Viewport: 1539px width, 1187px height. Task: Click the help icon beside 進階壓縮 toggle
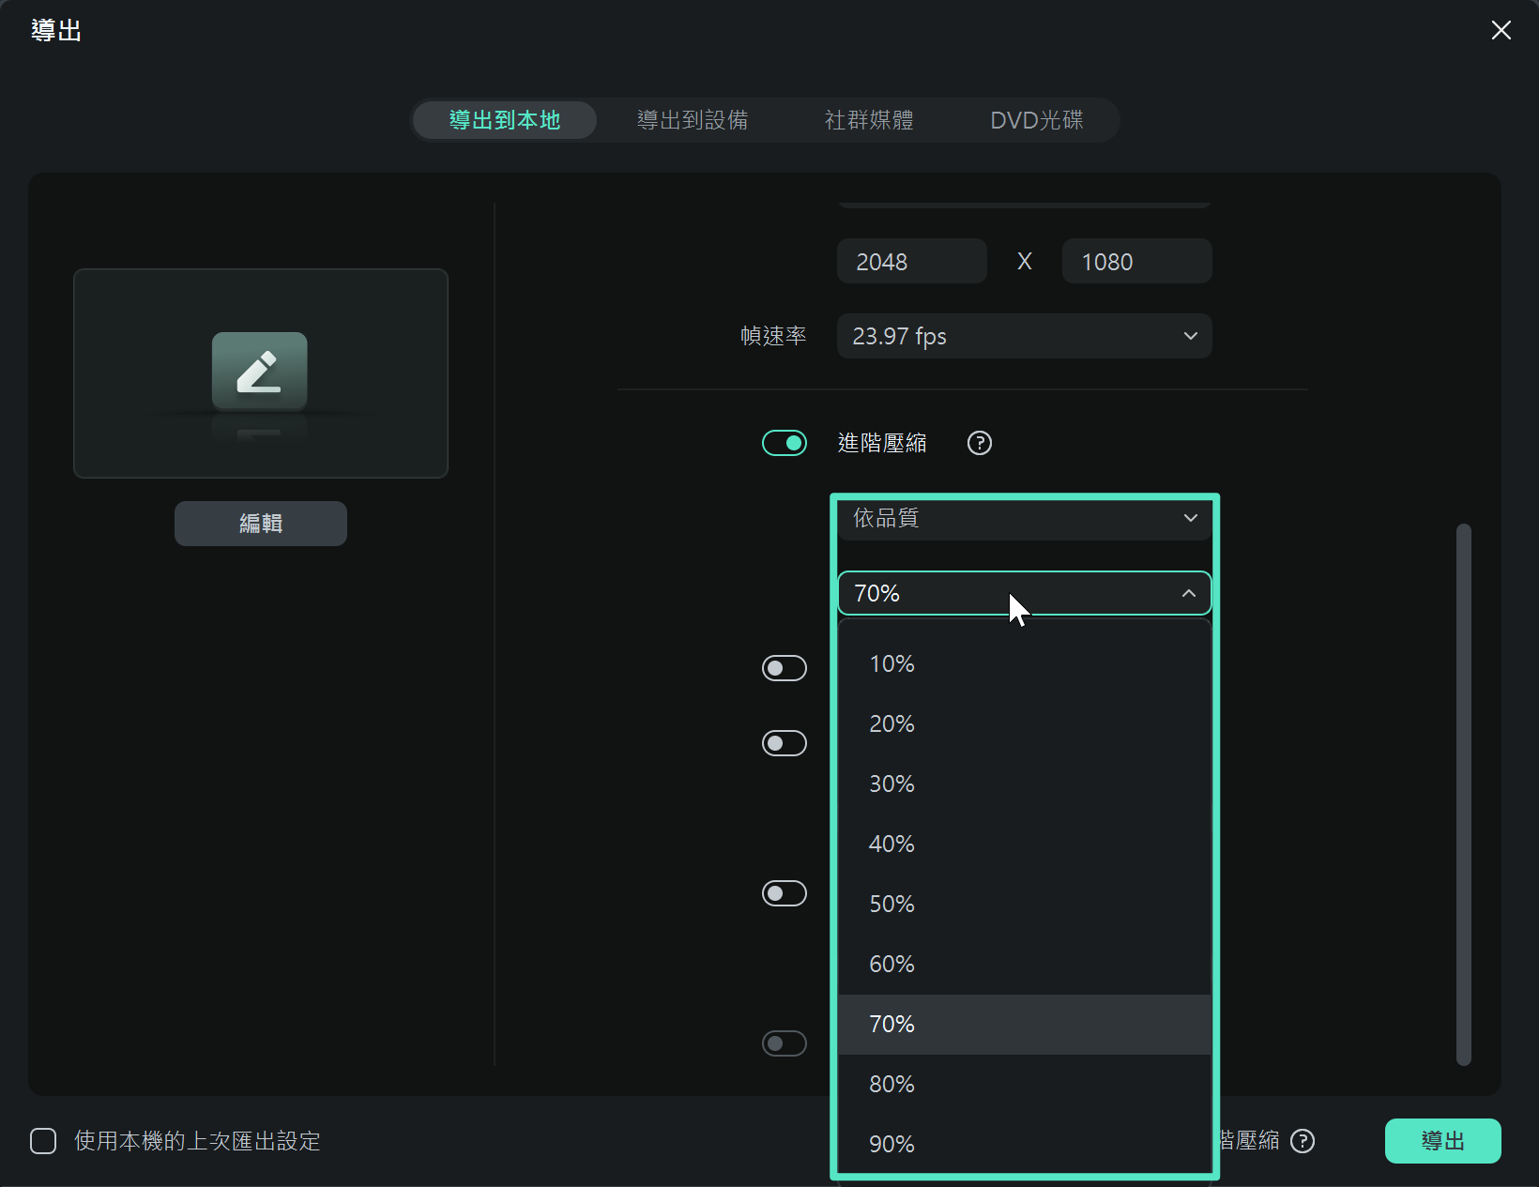[980, 443]
